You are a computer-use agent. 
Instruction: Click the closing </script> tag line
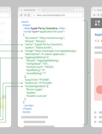(x=29, y=106)
